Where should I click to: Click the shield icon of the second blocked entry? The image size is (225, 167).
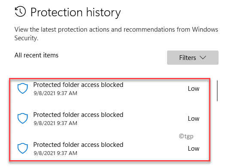pos(22,118)
